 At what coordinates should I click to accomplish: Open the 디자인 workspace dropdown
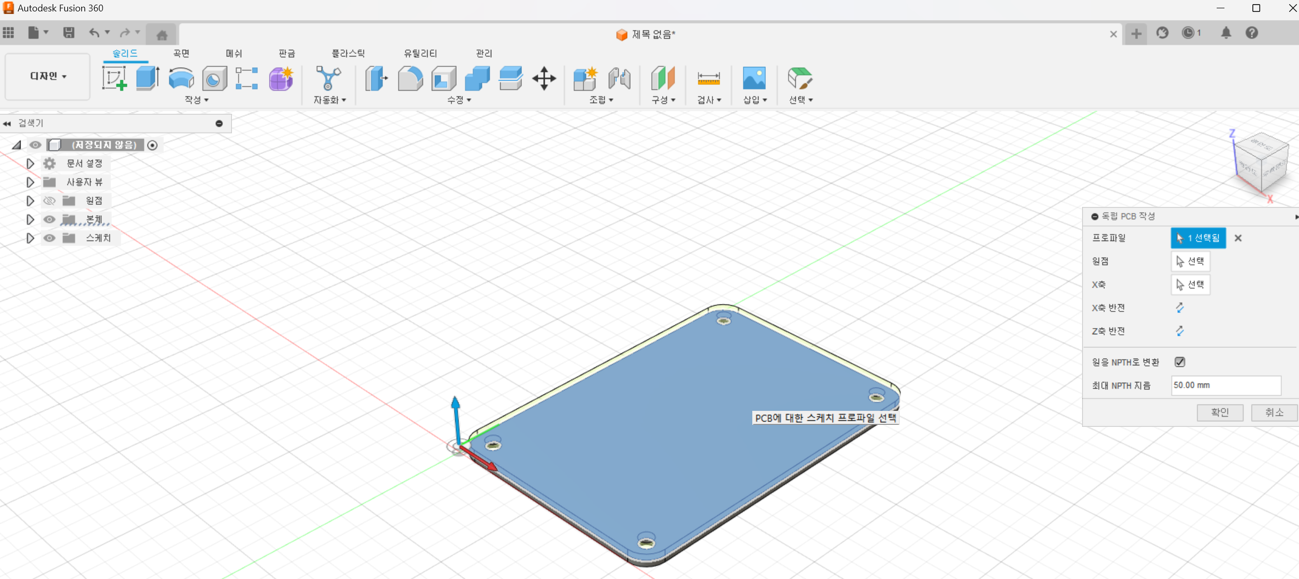(48, 76)
